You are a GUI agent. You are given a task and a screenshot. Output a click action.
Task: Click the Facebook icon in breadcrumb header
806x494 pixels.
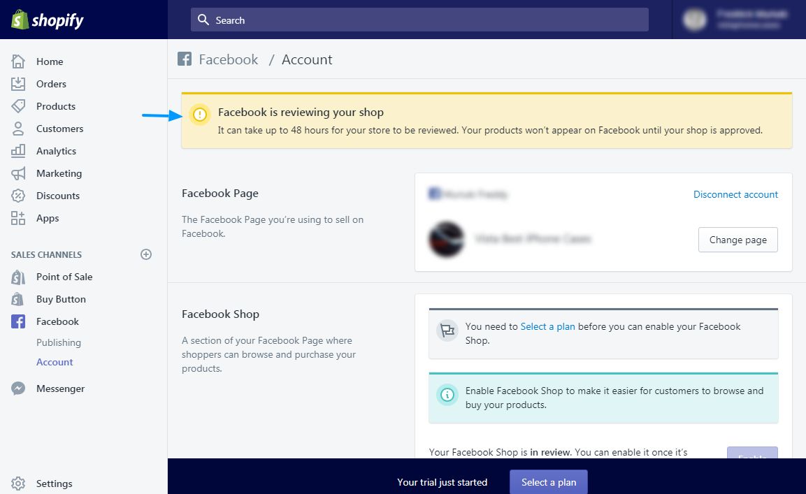coord(185,59)
